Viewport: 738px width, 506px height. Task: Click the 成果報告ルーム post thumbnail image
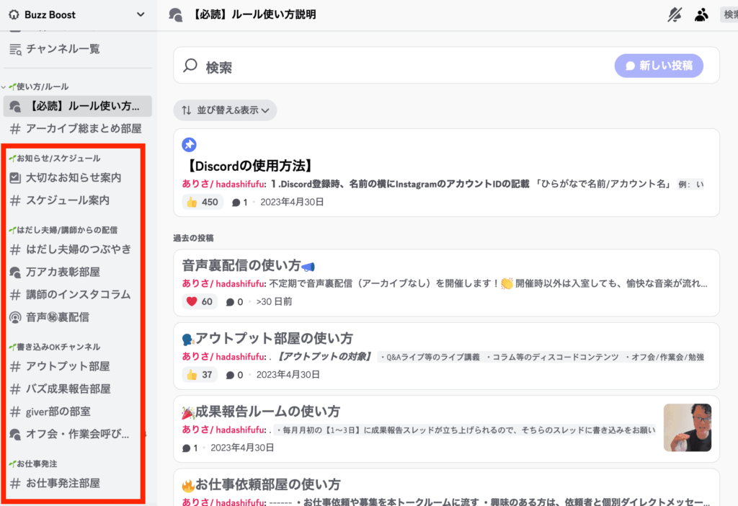687,427
